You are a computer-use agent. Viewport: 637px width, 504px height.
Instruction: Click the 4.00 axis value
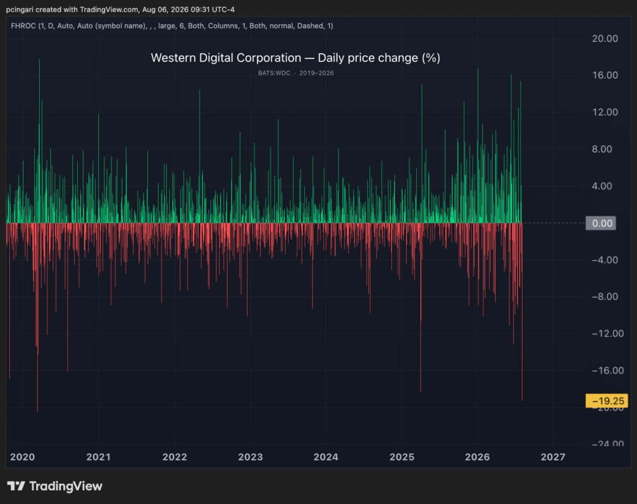[602, 186]
